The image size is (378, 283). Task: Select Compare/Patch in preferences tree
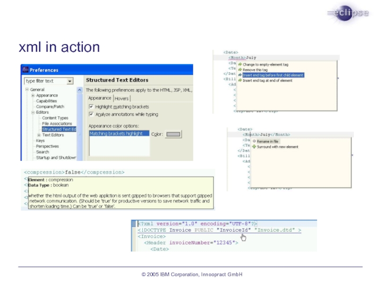click(x=50, y=107)
